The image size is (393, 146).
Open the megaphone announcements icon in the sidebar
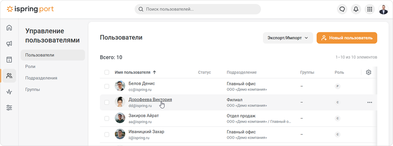coord(9,44)
